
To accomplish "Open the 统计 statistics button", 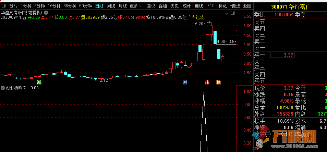I will tap(186, 6).
